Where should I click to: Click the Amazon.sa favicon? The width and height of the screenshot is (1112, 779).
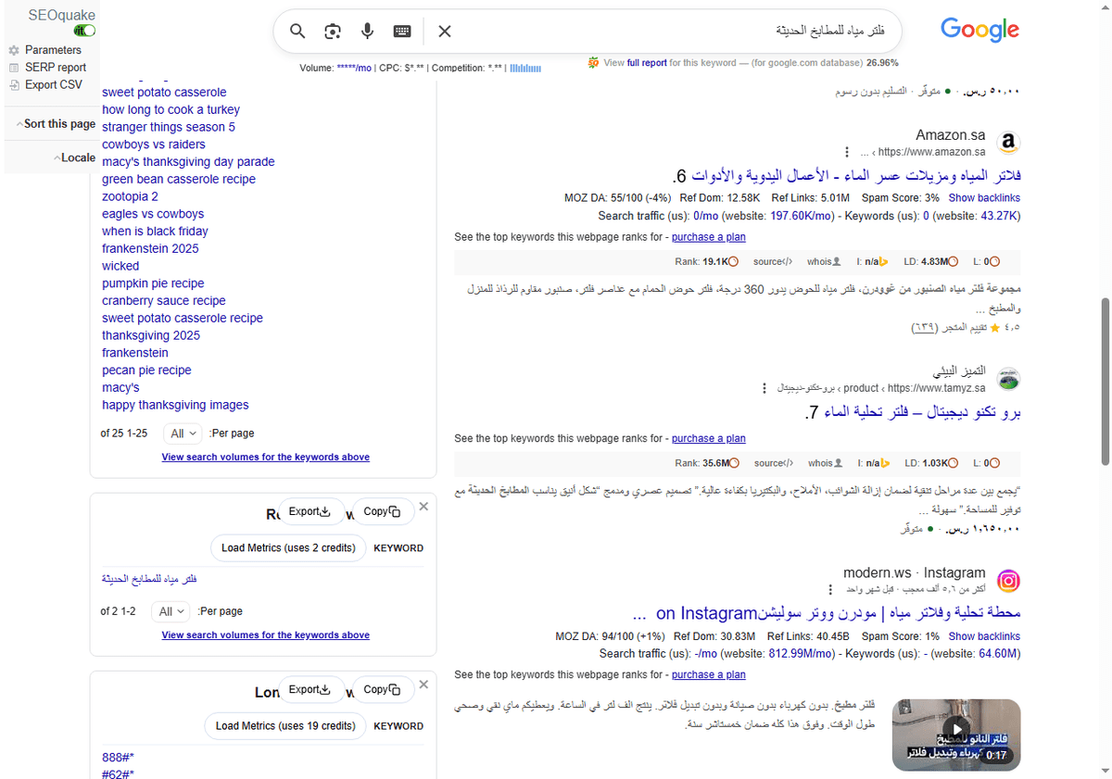pos(1008,142)
